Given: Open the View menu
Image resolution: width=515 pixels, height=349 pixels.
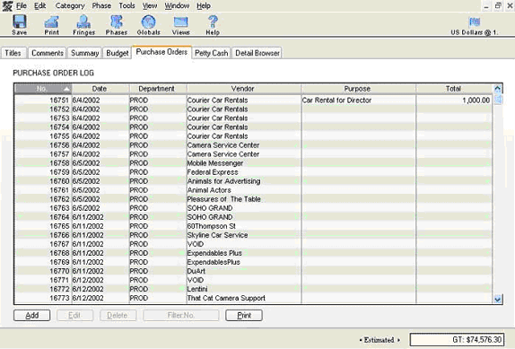Looking at the screenshot, I should (150, 6).
